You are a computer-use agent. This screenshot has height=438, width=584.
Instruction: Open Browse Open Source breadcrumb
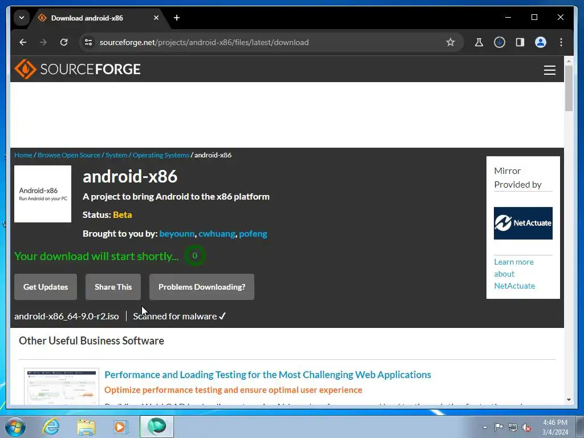(x=69, y=155)
